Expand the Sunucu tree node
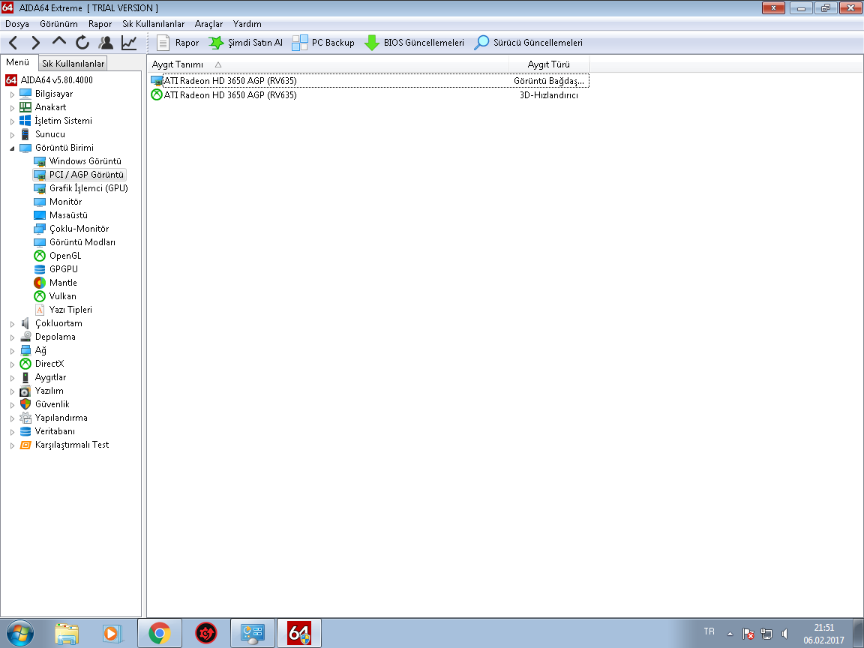The image size is (864, 648). (12, 134)
